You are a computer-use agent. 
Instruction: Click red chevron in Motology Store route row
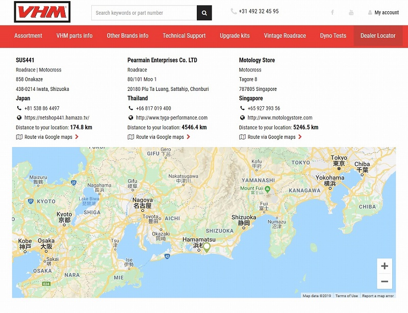(x=300, y=136)
